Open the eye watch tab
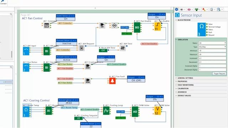228x128 pixels. coord(181,10)
